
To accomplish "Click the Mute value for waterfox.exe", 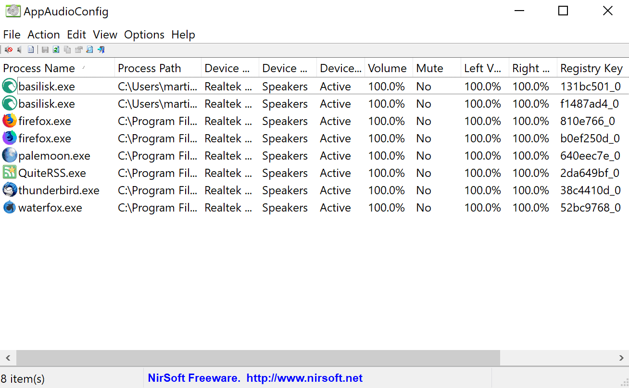I will 424,208.
